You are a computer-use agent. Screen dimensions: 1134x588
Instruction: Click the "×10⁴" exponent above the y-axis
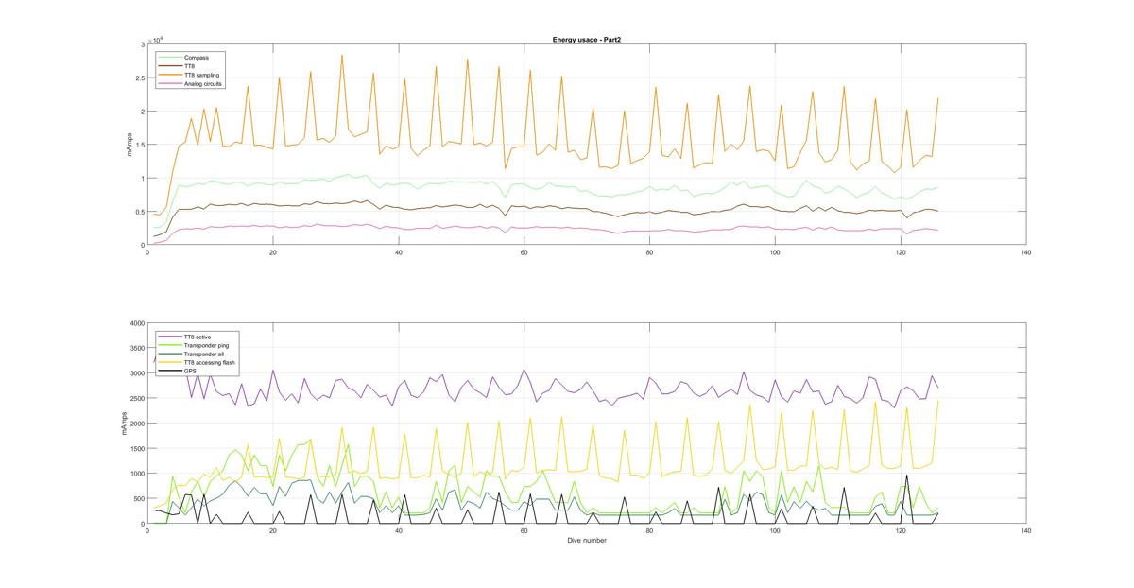point(157,39)
